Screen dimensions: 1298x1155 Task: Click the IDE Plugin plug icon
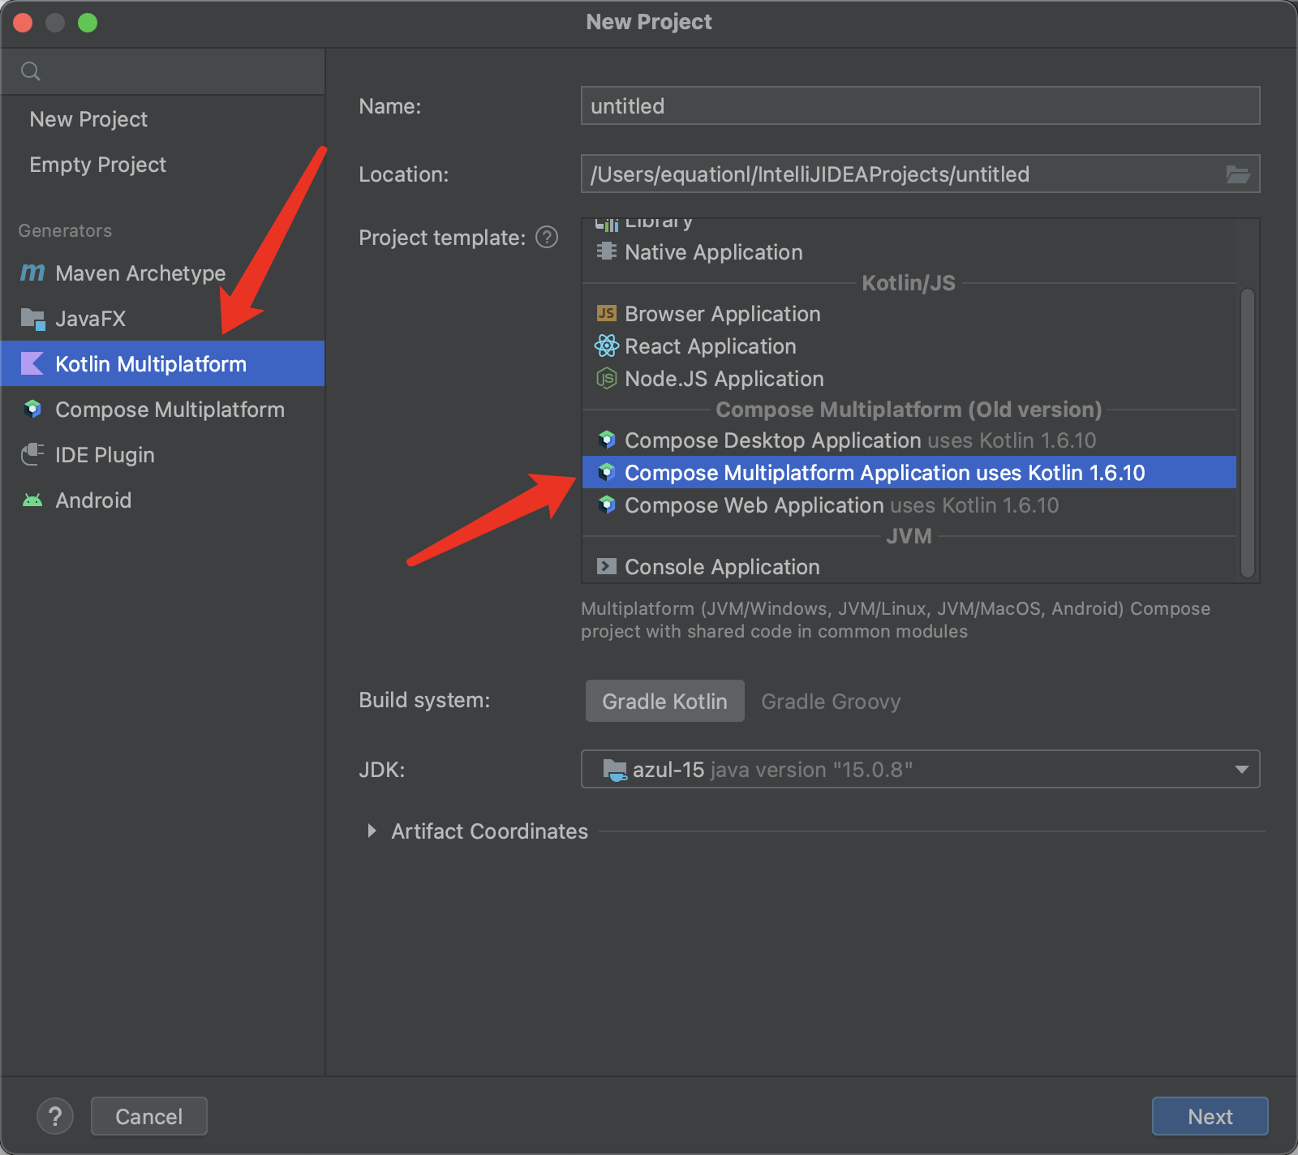[32, 454]
